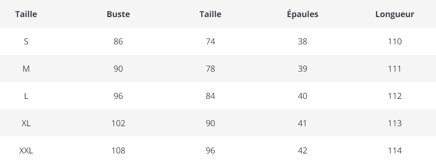Image resolution: width=436 pixels, height=168 pixels.
Task: Click the waist value 74 in the S row
Action: [x=210, y=41]
